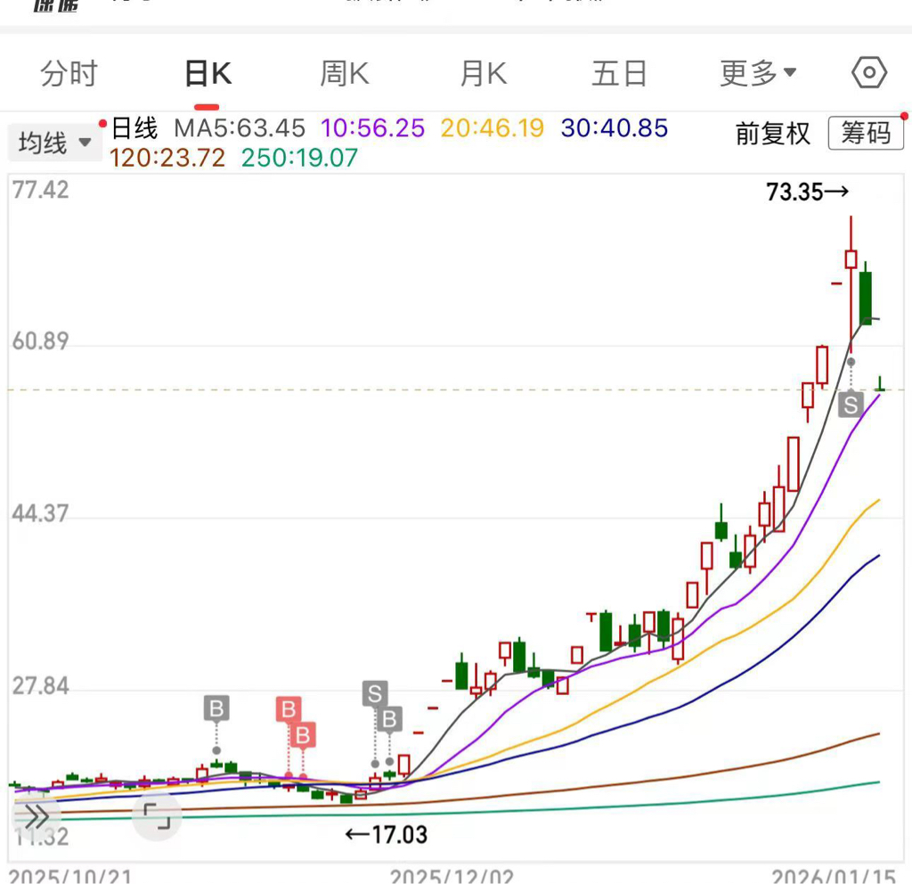The image size is (912, 884).
Task: Tap the gray S marker near 17.03 low
Action: click(x=375, y=693)
